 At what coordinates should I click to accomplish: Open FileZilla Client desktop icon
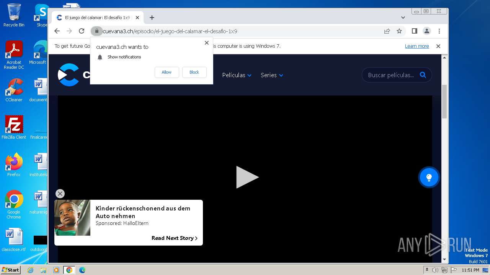(14, 128)
